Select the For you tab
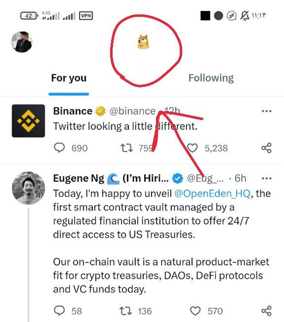The image size is (284, 322). (69, 78)
